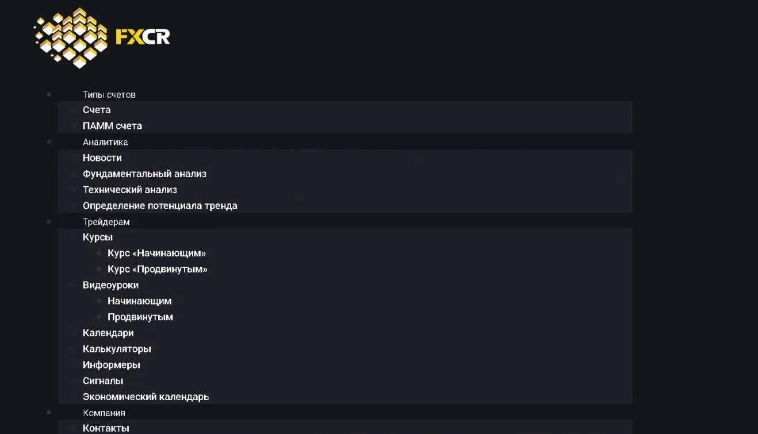Open the Типы счетов menu section

(x=109, y=95)
